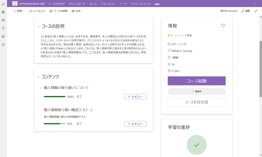Click the communication site title link
Screen dimensions: 262x157
(32, 4)
